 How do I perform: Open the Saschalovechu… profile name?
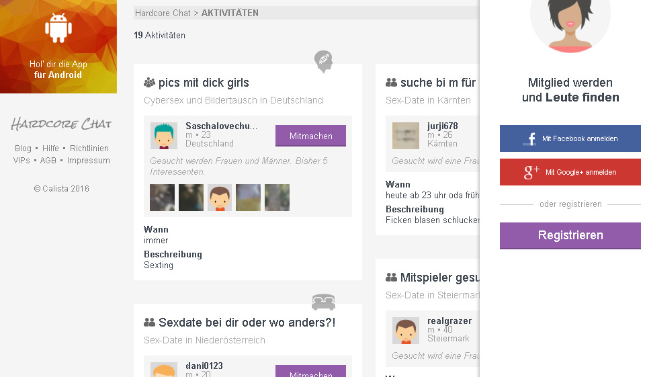click(x=221, y=126)
